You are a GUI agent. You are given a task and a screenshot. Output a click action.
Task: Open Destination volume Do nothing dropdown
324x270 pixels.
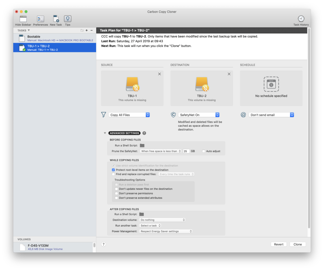(x=162, y=220)
